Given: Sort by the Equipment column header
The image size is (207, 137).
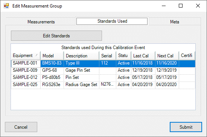Looking at the screenshot, I should point(26,55).
